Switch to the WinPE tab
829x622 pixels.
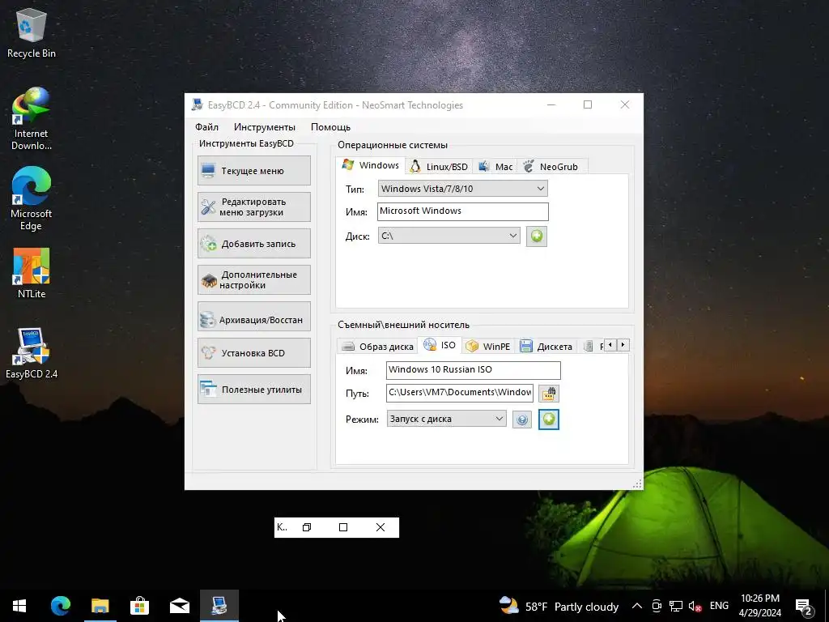(488, 347)
